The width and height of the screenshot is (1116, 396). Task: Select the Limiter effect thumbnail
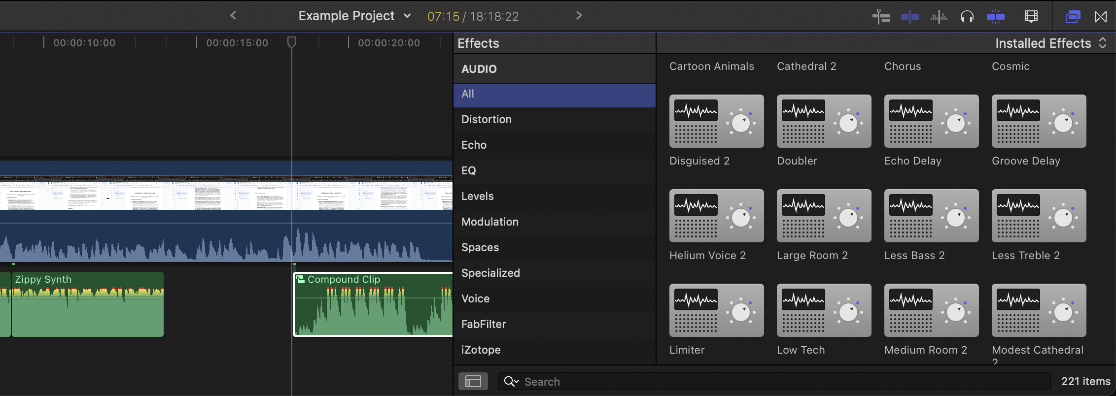point(717,310)
